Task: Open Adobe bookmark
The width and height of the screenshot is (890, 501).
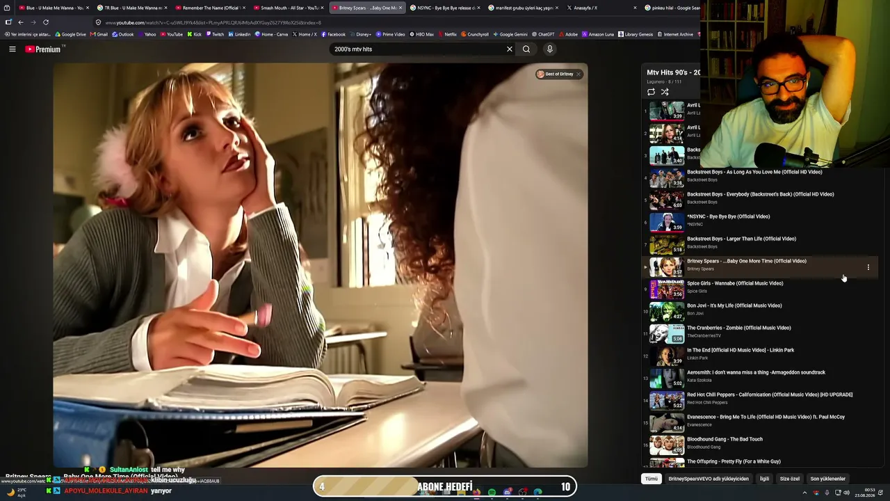Action: point(568,34)
